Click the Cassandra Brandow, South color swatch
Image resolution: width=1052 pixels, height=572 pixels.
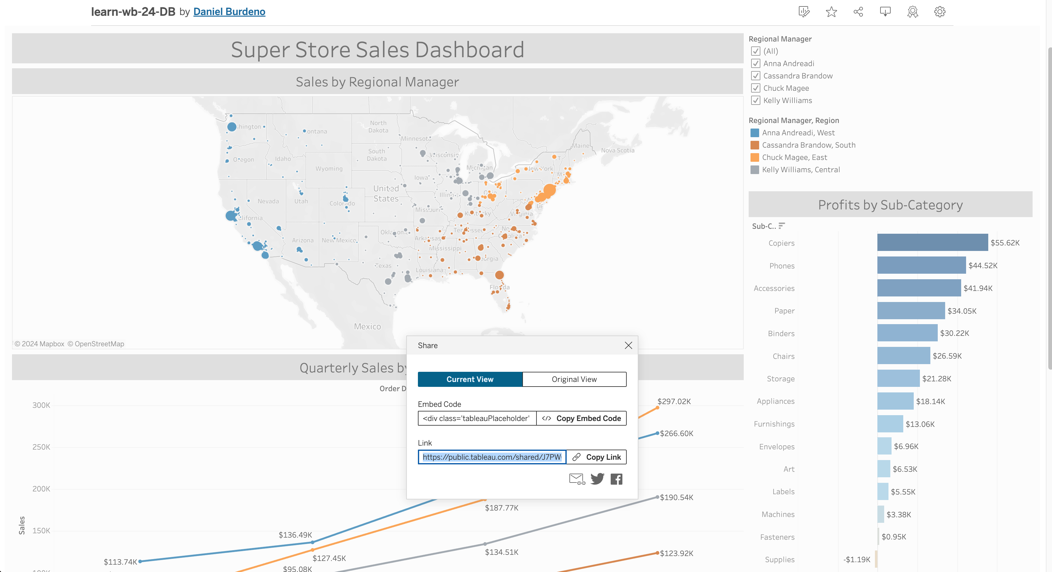coord(755,145)
